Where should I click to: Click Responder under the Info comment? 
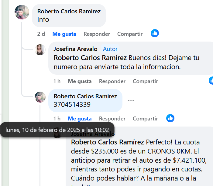click(x=97, y=34)
